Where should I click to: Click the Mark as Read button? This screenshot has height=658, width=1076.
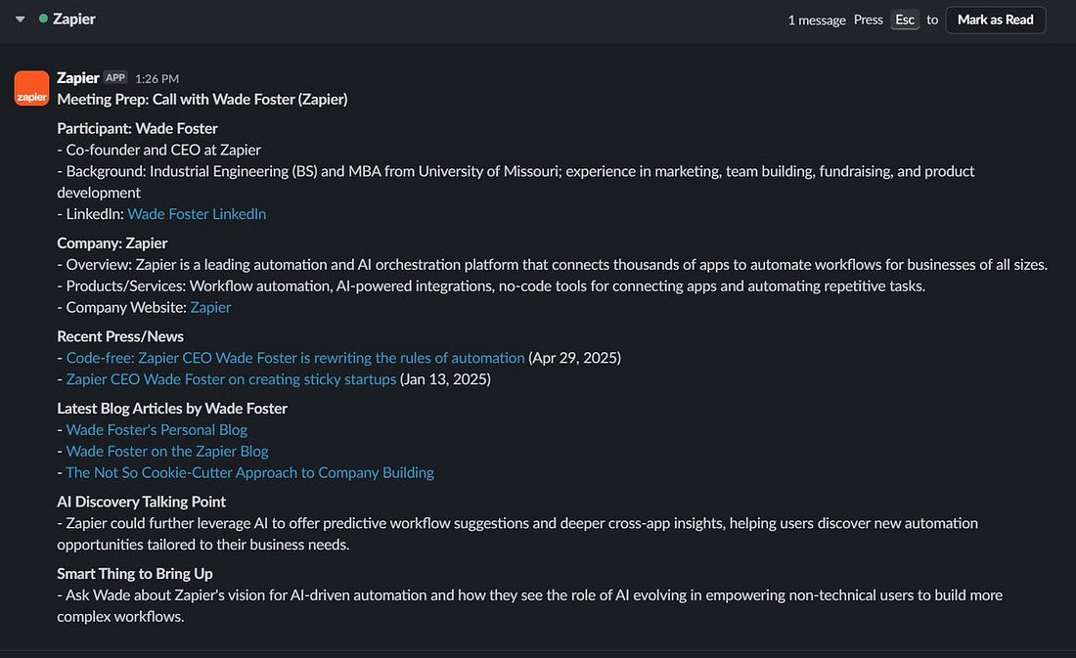click(995, 20)
